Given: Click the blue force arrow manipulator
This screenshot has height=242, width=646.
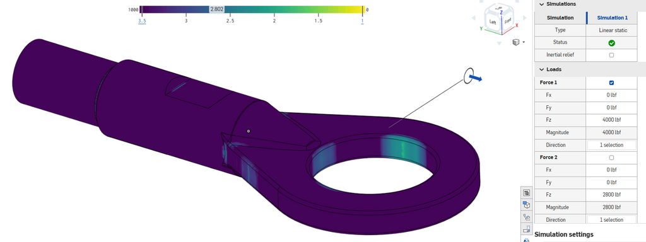Looking at the screenshot, I should click(x=476, y=78).
